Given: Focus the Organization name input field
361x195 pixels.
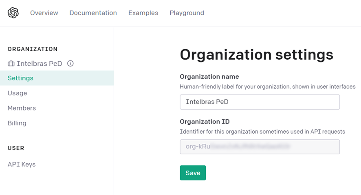Looking at the screenshot, I should [260, 102].
